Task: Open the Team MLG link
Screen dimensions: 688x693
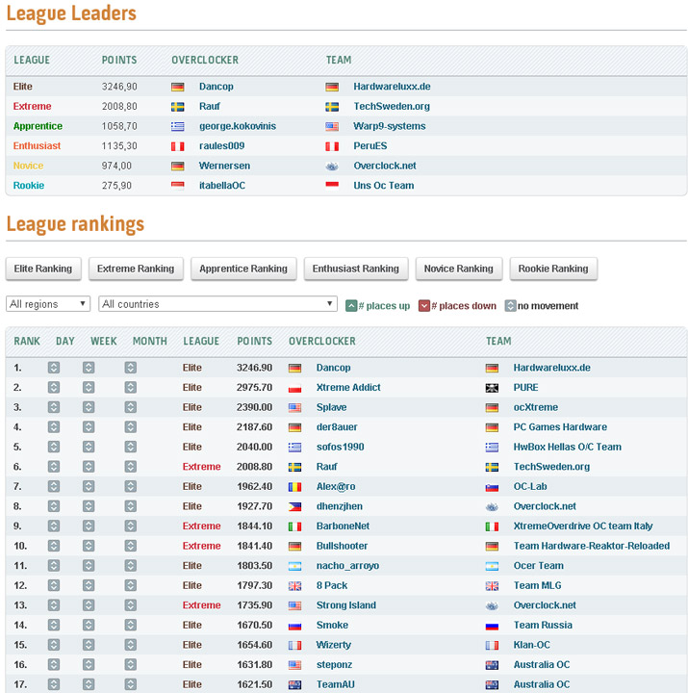Action: point(537,585)
